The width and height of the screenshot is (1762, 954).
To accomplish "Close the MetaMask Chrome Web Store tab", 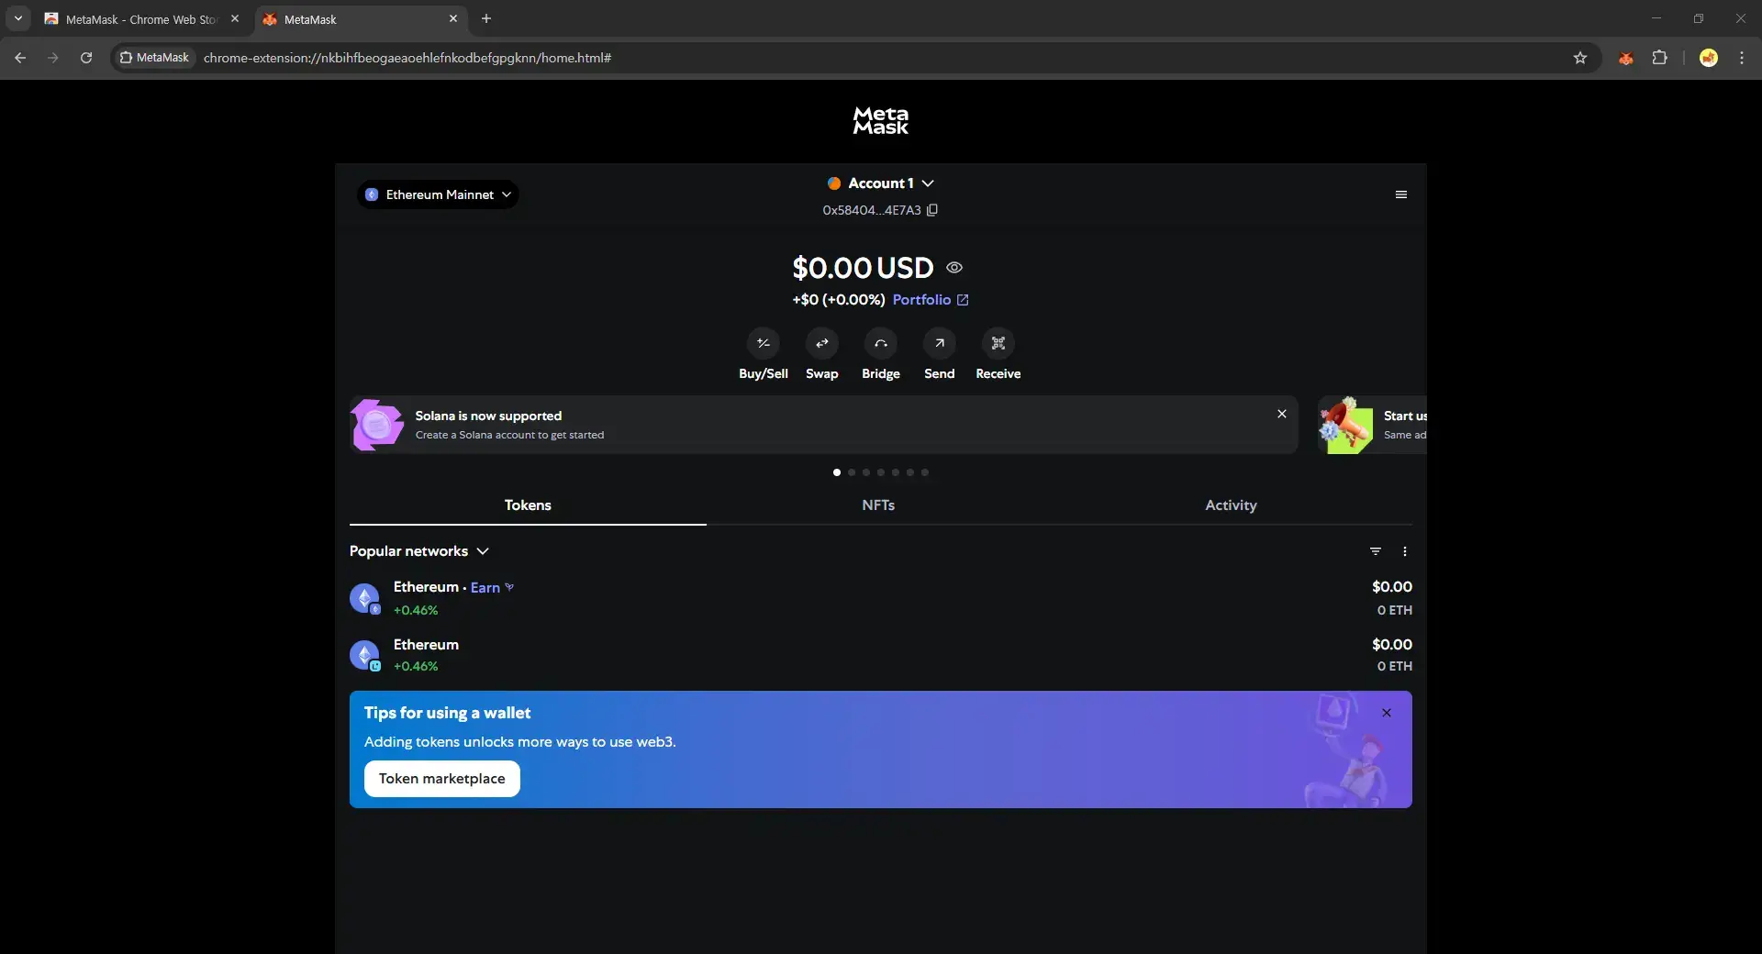I will point(235,18).
